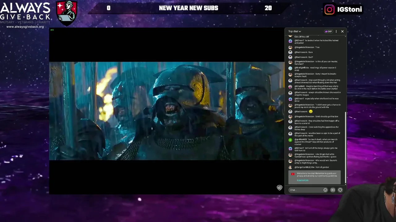Click avatar beside 'Who would win: Sauron's' message

tap(290, 161)
